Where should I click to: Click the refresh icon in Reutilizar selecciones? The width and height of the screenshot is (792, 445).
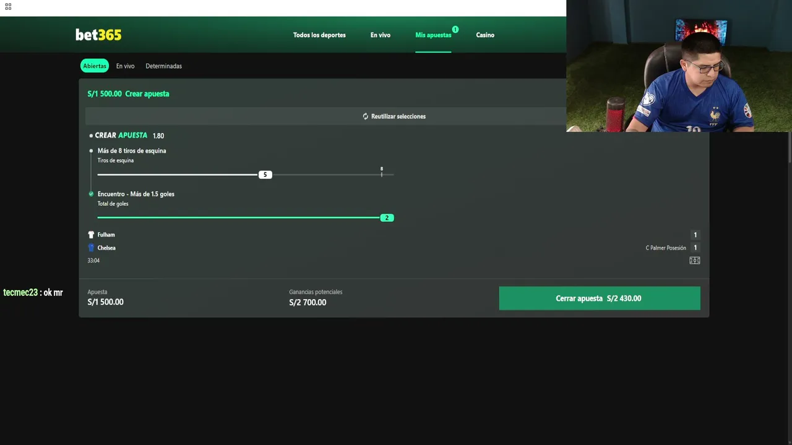(366, 116)
